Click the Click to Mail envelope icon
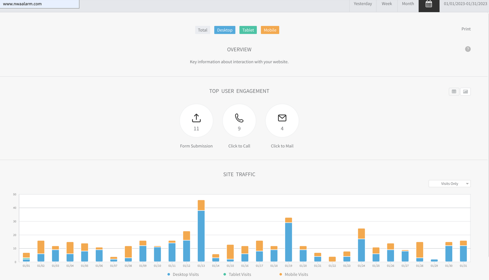 [x=282, y=118]
